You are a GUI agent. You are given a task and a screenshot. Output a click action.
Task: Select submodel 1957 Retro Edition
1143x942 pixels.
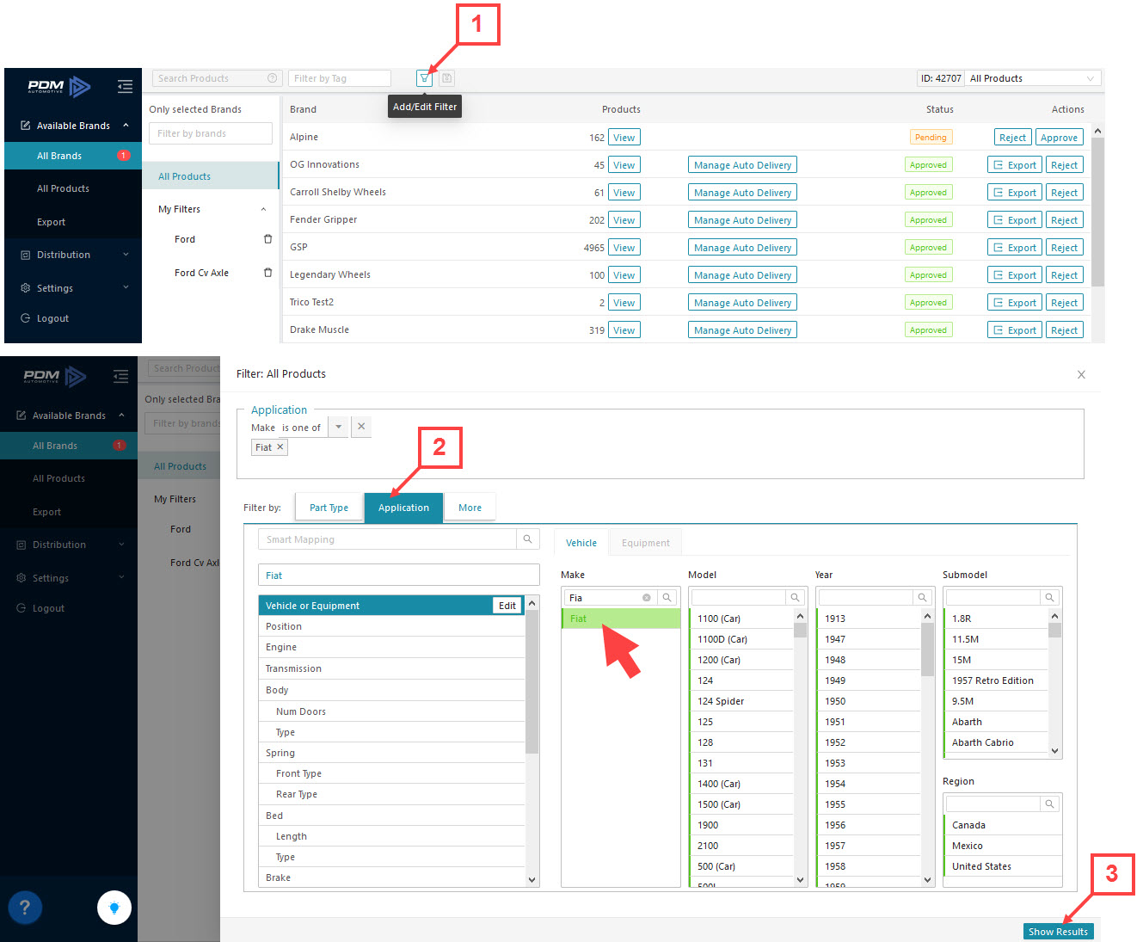tap(996, 680)
